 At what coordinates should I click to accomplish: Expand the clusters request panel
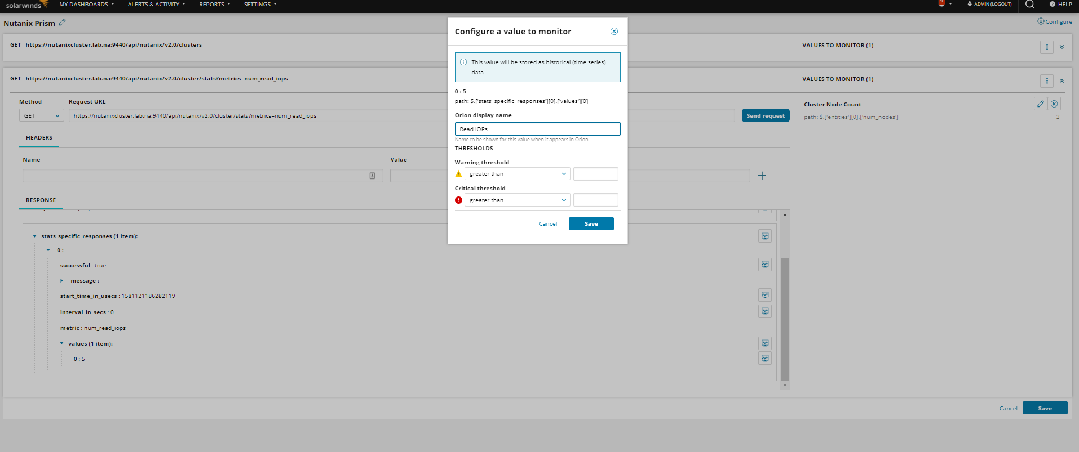point(1062,47)
